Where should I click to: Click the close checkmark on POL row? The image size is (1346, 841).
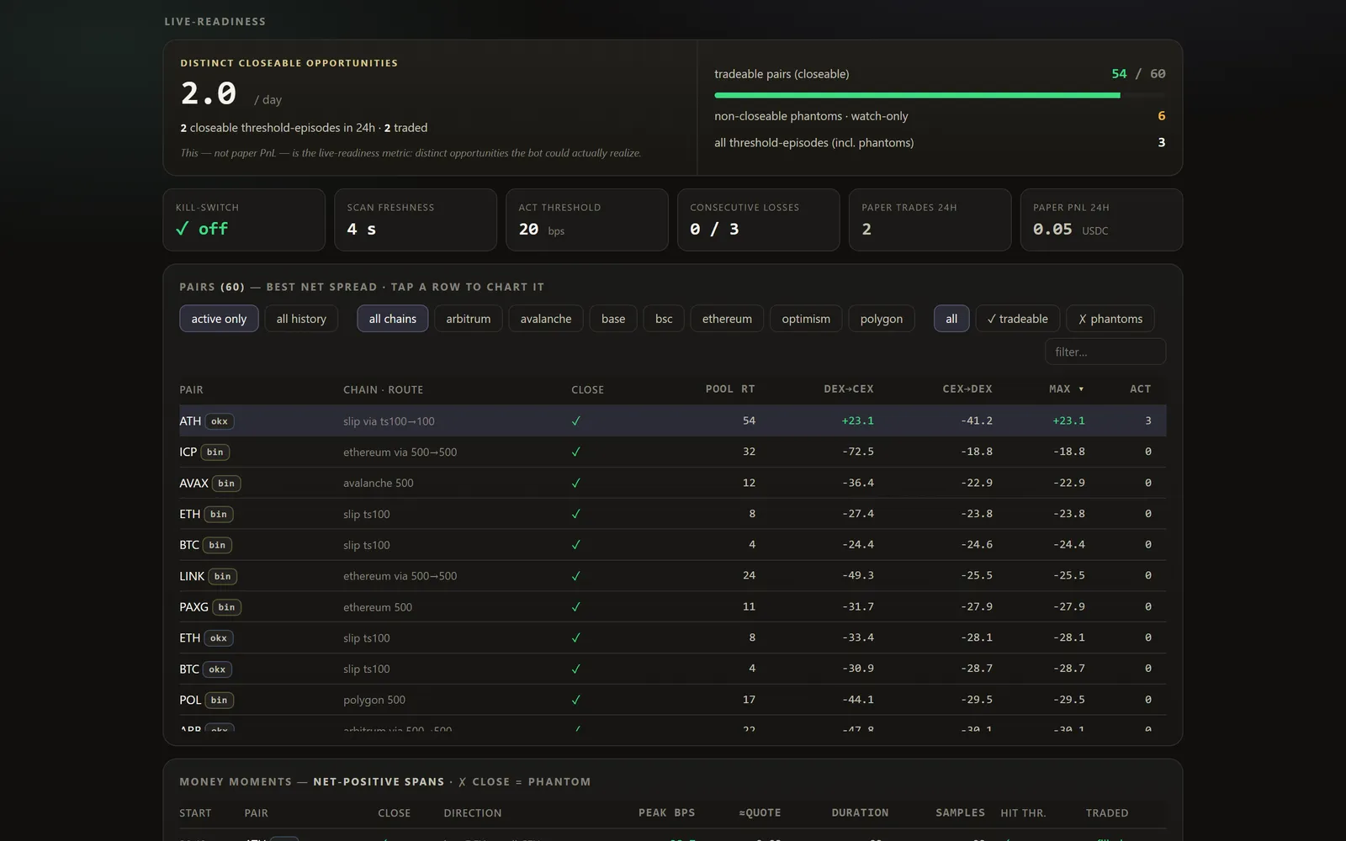(x=576, y=700)
